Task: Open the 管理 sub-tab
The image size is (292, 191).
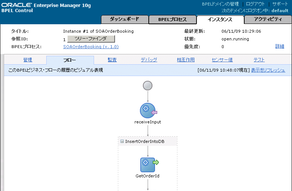Action: [x=28, y=60]
